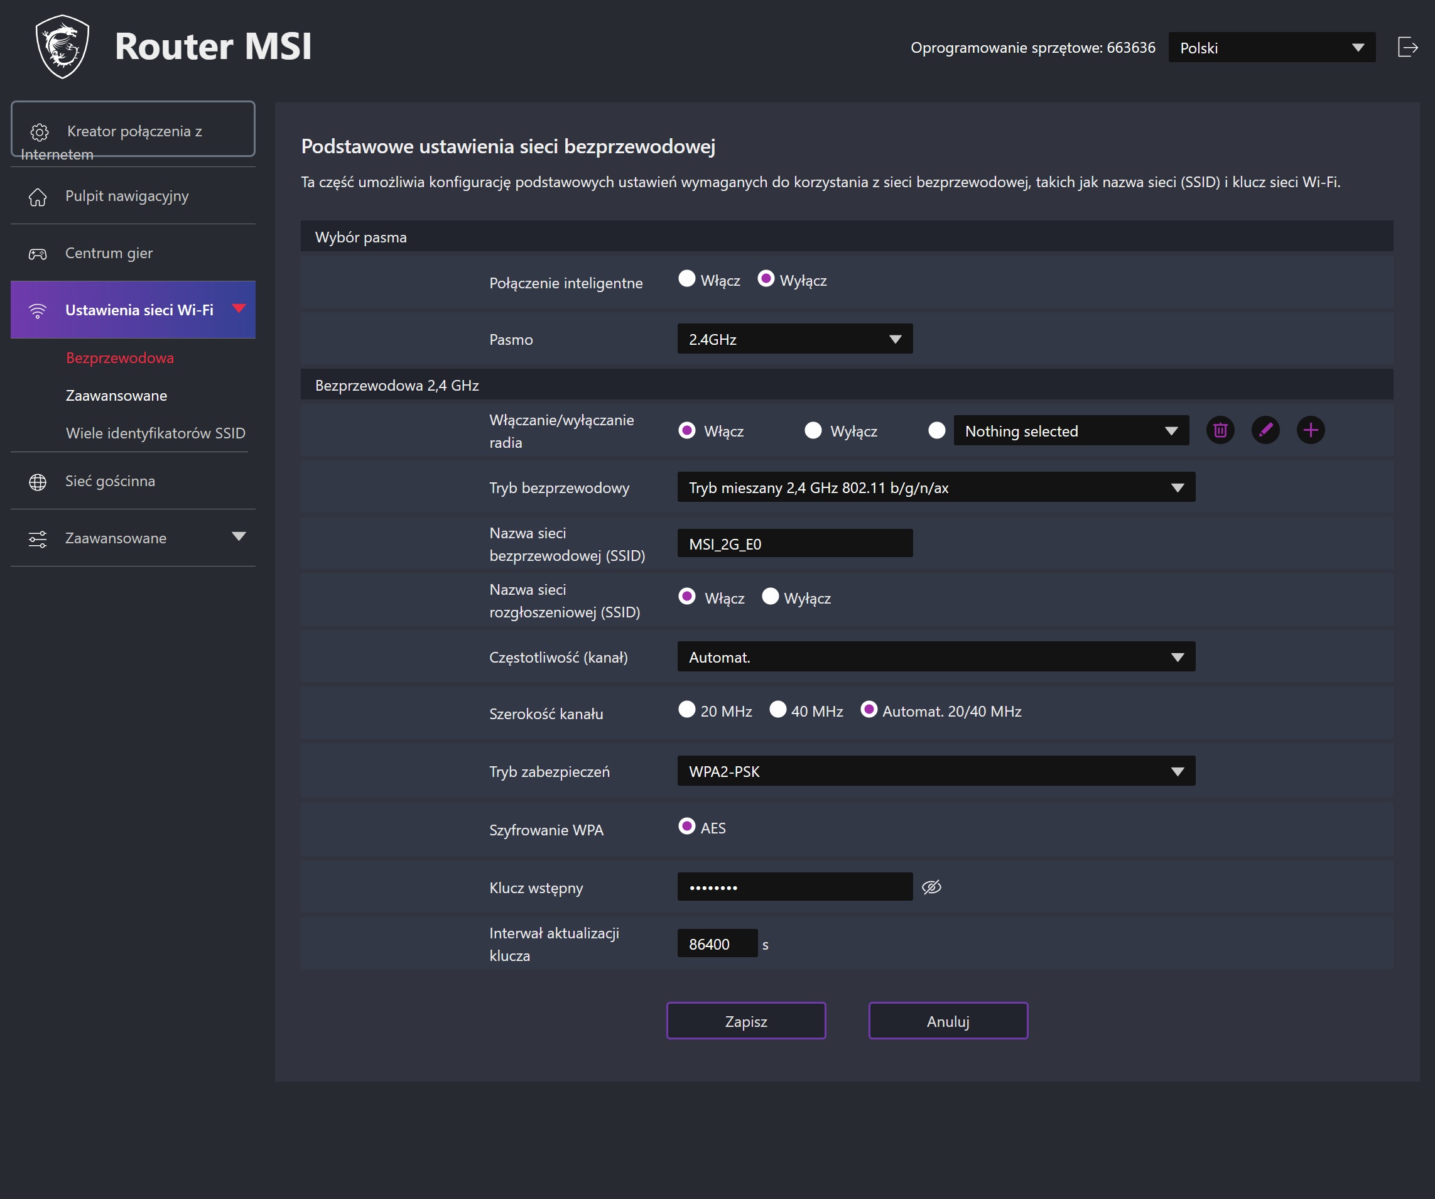Open Sieć gościnna menu
The width and height of the screenshot is (1435, 1199).
click(x=133, y=481)
